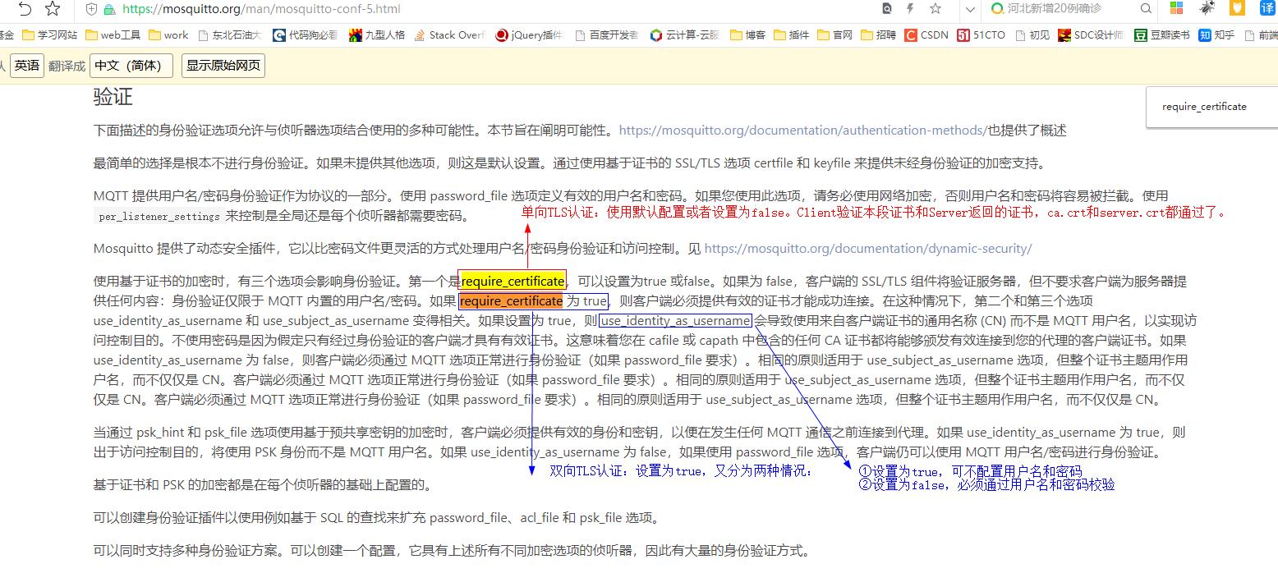Open the 豆瓣读书 bookmark
The height and width of the screenshot is (573, 1278).
1162,34
